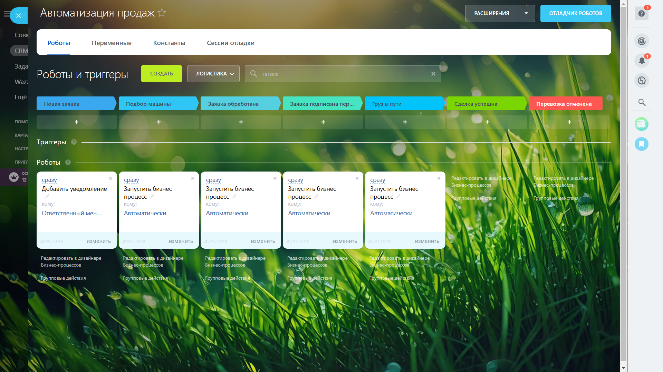Clear the search field with X icon
Screen dimensions: 663x372
click(433, 74)
